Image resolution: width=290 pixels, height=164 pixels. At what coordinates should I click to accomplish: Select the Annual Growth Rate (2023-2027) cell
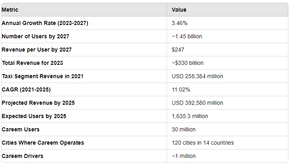45,23
